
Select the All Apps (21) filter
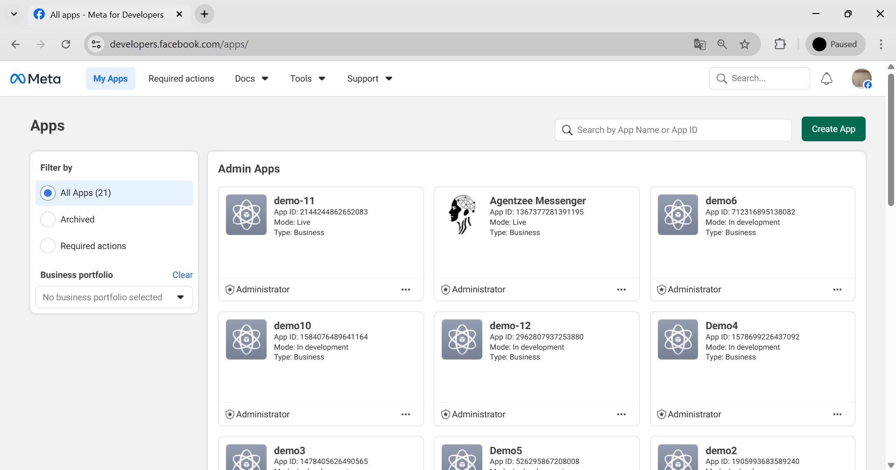coord(114,193)
